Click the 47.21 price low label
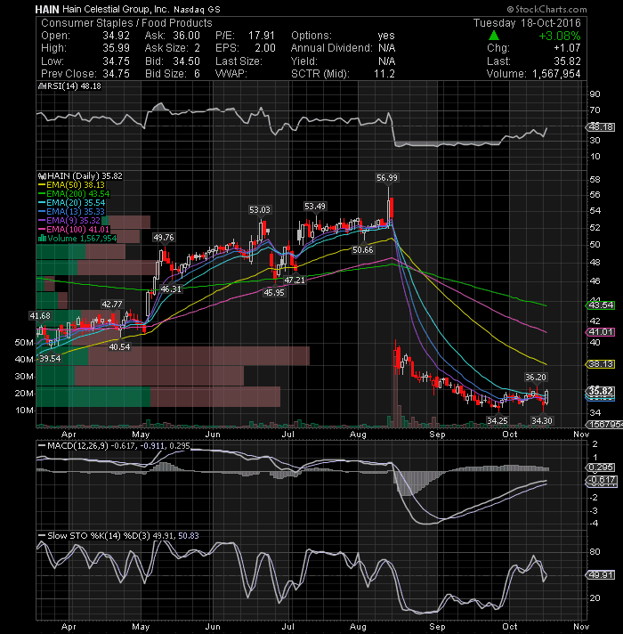The height and width of the screenshot is (634, 623). coord(295,280)
